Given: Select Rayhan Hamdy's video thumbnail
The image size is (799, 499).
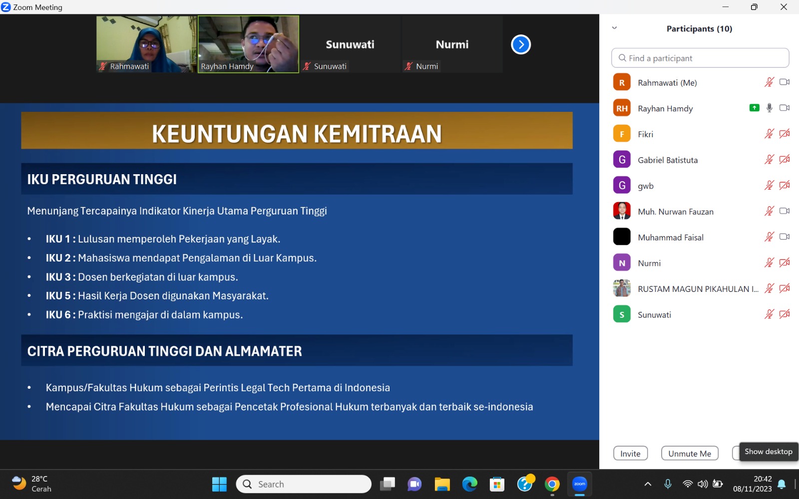Looking at the screenshot, I should pyautogui.click(x=248, y=44).
